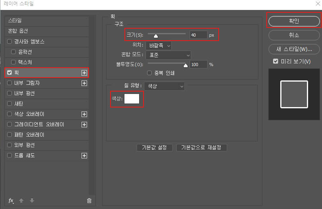
Task: Select 혼합 옵션 in the left list
Action: (x=47, y=31)
